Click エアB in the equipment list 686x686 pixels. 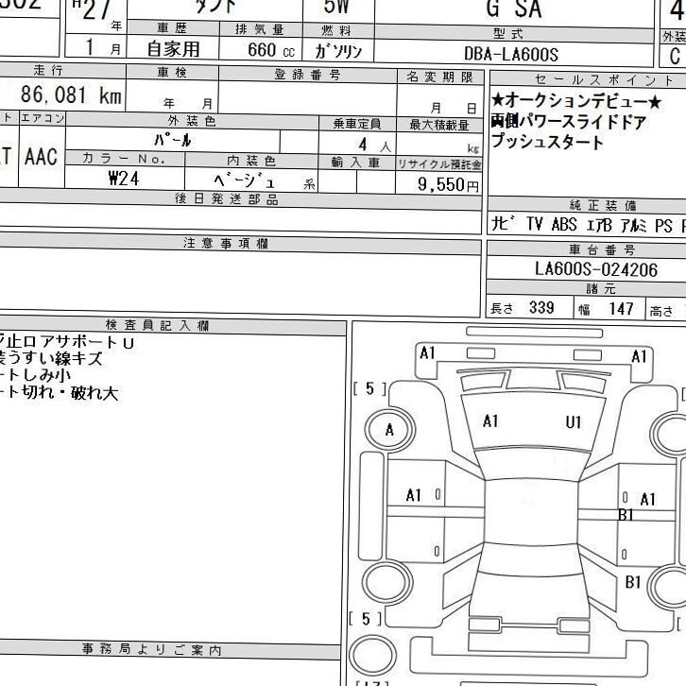pyautogui.click(x=598, y=225)
